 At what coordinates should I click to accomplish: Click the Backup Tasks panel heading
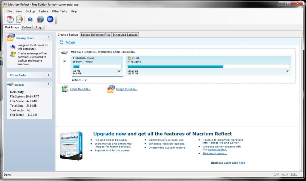(25, 38)
